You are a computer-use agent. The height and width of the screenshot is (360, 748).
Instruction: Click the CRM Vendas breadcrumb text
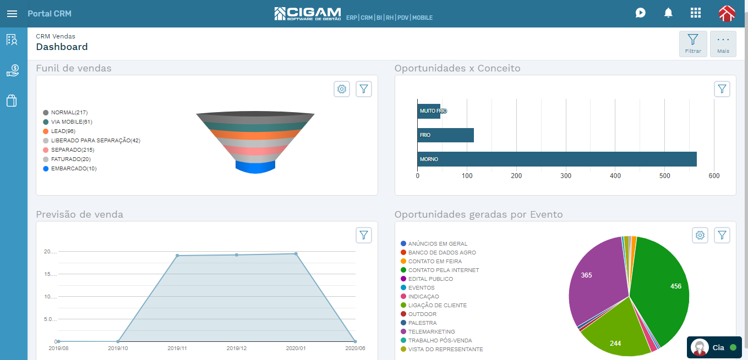click(56, 36)
